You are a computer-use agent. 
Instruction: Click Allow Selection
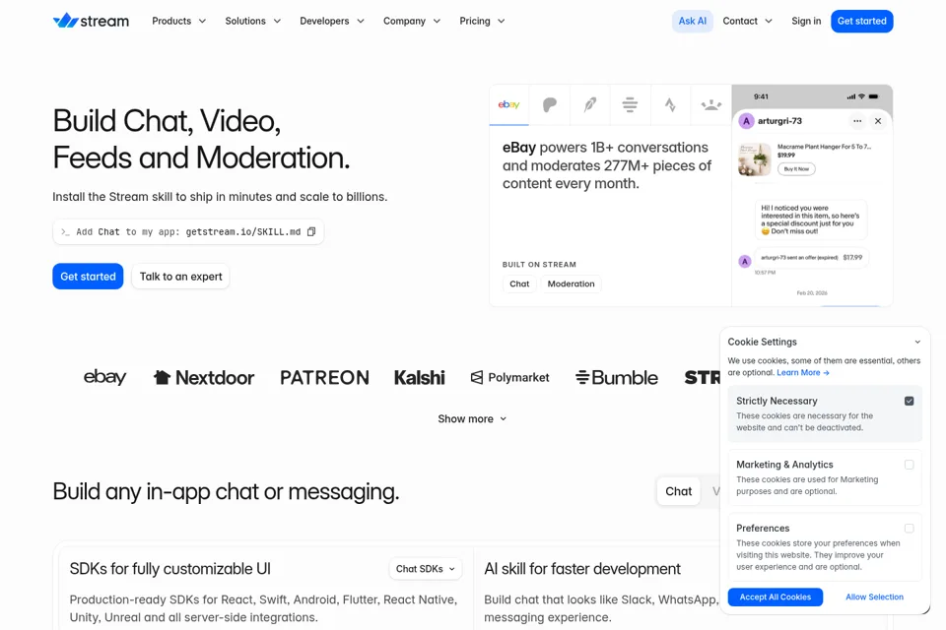click(x=874, y=597)
